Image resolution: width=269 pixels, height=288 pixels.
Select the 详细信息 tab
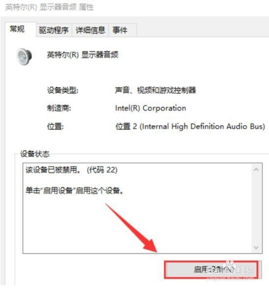click(90, 30)
